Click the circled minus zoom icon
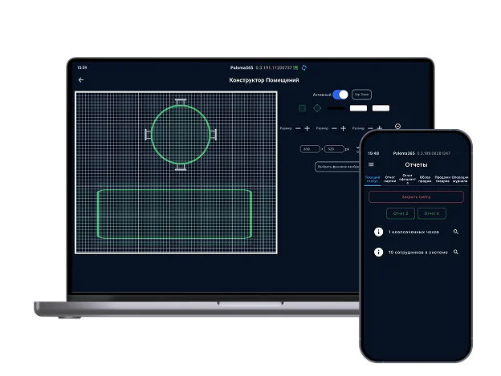This screenshot has height=376, width=501. [398, 127]
